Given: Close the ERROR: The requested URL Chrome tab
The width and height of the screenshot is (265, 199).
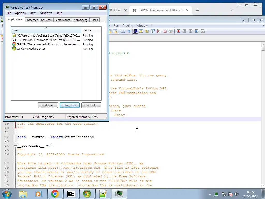Looking at the screenshot, I should (187, 10).
